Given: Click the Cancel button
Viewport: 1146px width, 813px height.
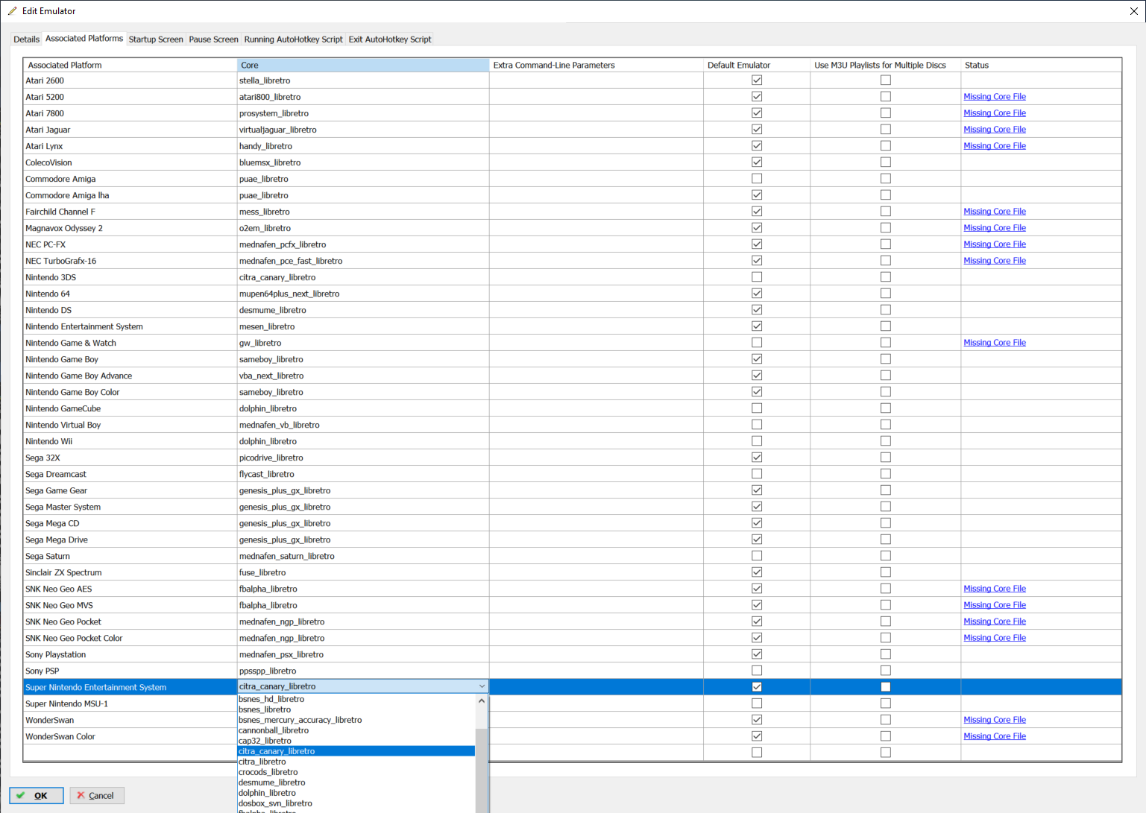Looking at the screenshot, I should pyautogui.click(x=97, y=795).
